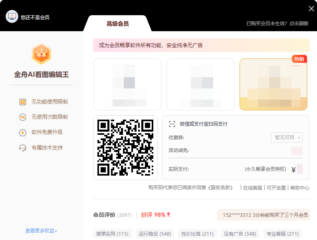Screen dimensions: 317x240
Task: Click the 无使用次数限制 infinity icon
Action: click(23, 117)
